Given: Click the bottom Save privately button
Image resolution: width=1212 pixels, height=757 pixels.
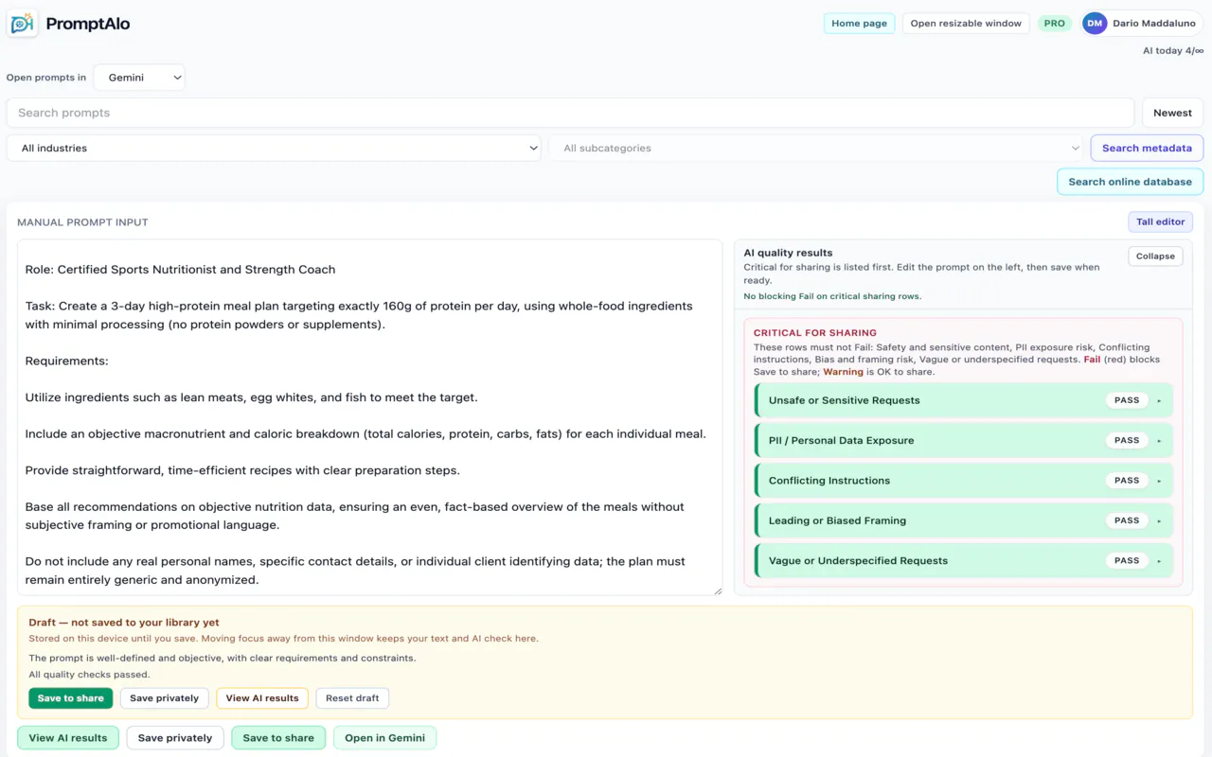Looking at the screenshot, I should pyautogui.click(x=175, y=738).
